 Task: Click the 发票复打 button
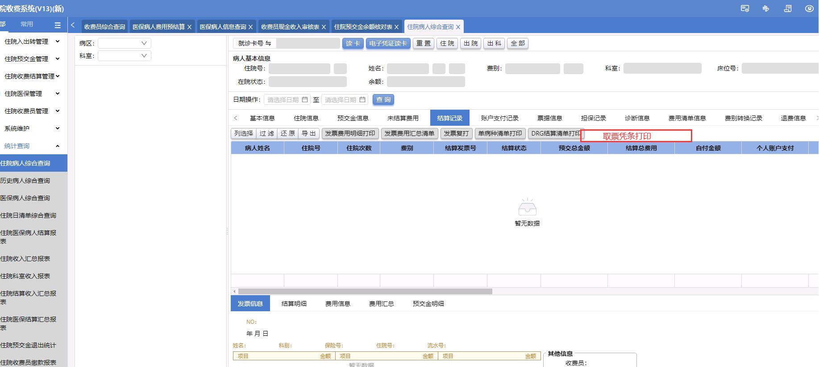(456, 133)
